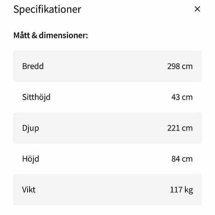Select the Specifikationer heading
Screen dimensions: 215x215
[x=47, y=9]
